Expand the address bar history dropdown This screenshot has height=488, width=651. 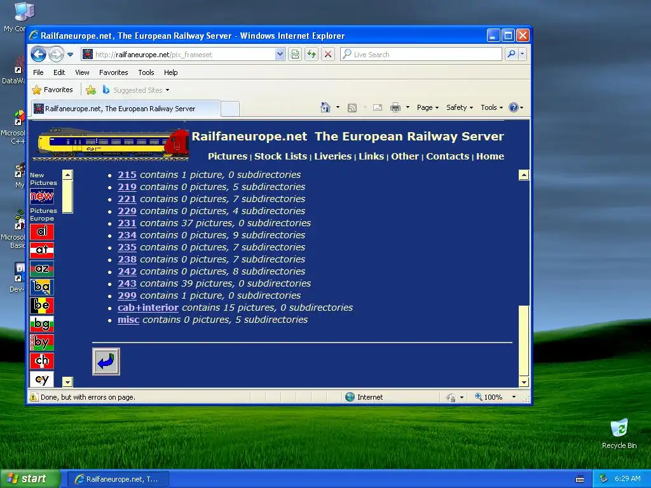(x=280, y=55)
